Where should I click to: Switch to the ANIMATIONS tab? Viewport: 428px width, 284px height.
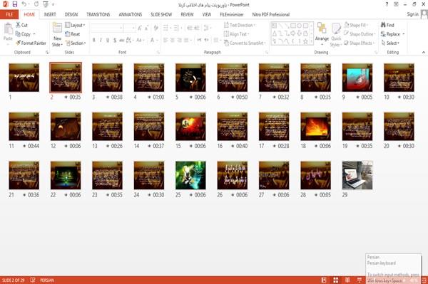click(x=131, y=14)
